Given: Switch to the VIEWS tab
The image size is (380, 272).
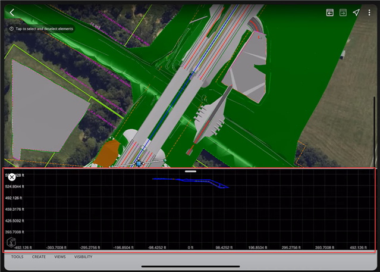Looking at the screenshot, I should pos(60,257).
